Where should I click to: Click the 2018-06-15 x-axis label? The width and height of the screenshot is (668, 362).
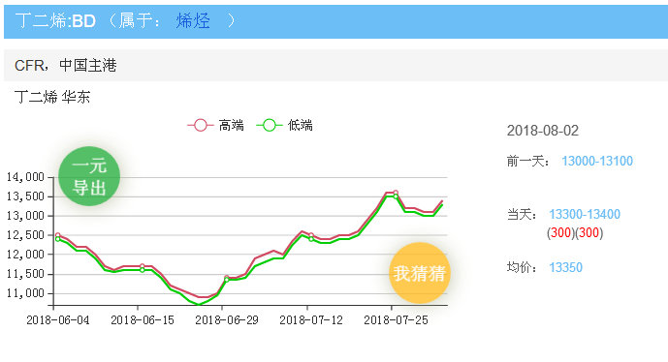pos(143,319)
